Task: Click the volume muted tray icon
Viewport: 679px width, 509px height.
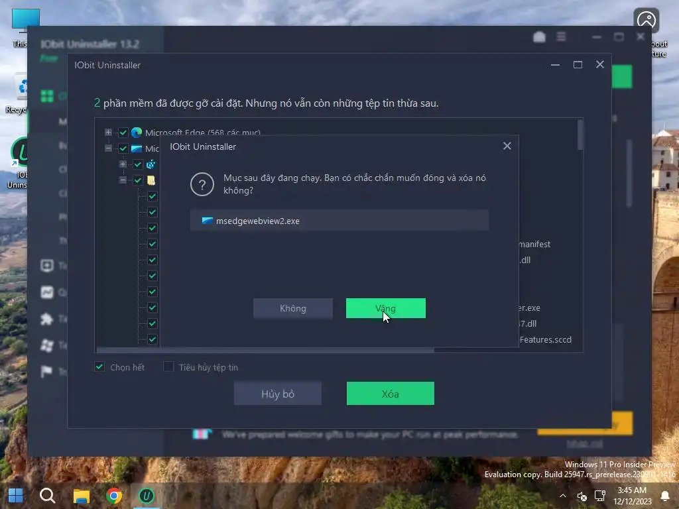Action: 582,496
